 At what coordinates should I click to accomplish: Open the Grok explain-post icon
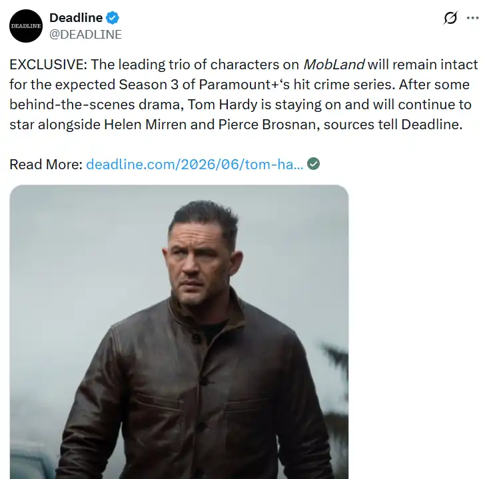(450, 17)
